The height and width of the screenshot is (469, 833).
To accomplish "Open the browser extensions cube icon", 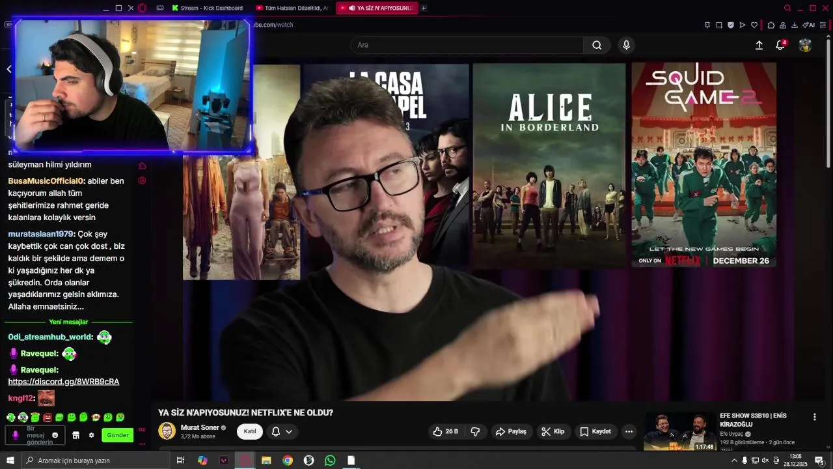I will [x=771, y=25].
